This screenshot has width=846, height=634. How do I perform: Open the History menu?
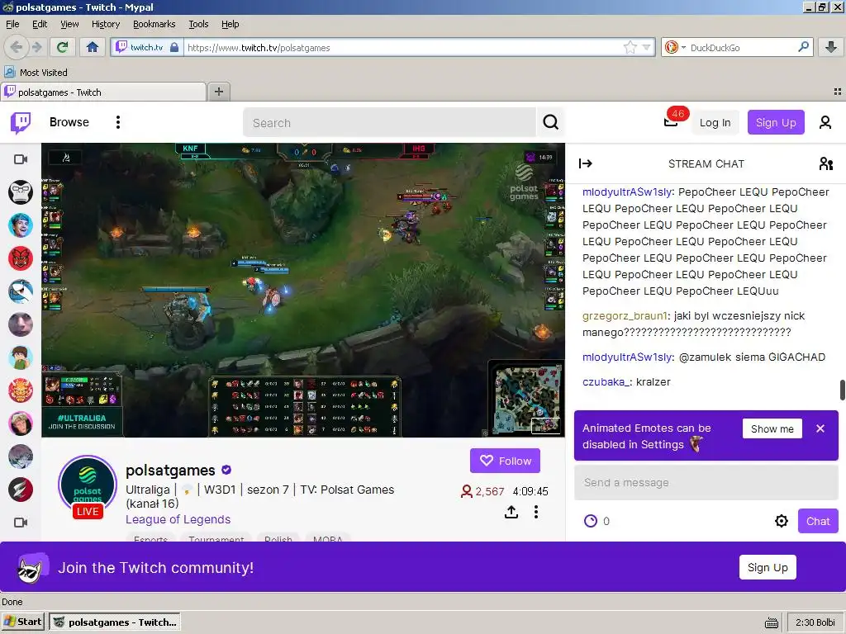pos(106,24)
